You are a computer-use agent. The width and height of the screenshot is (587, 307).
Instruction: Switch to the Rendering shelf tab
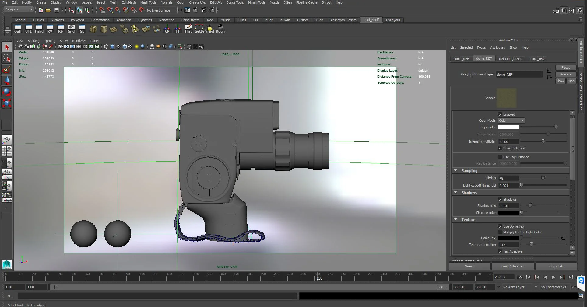tap(167, 20)
